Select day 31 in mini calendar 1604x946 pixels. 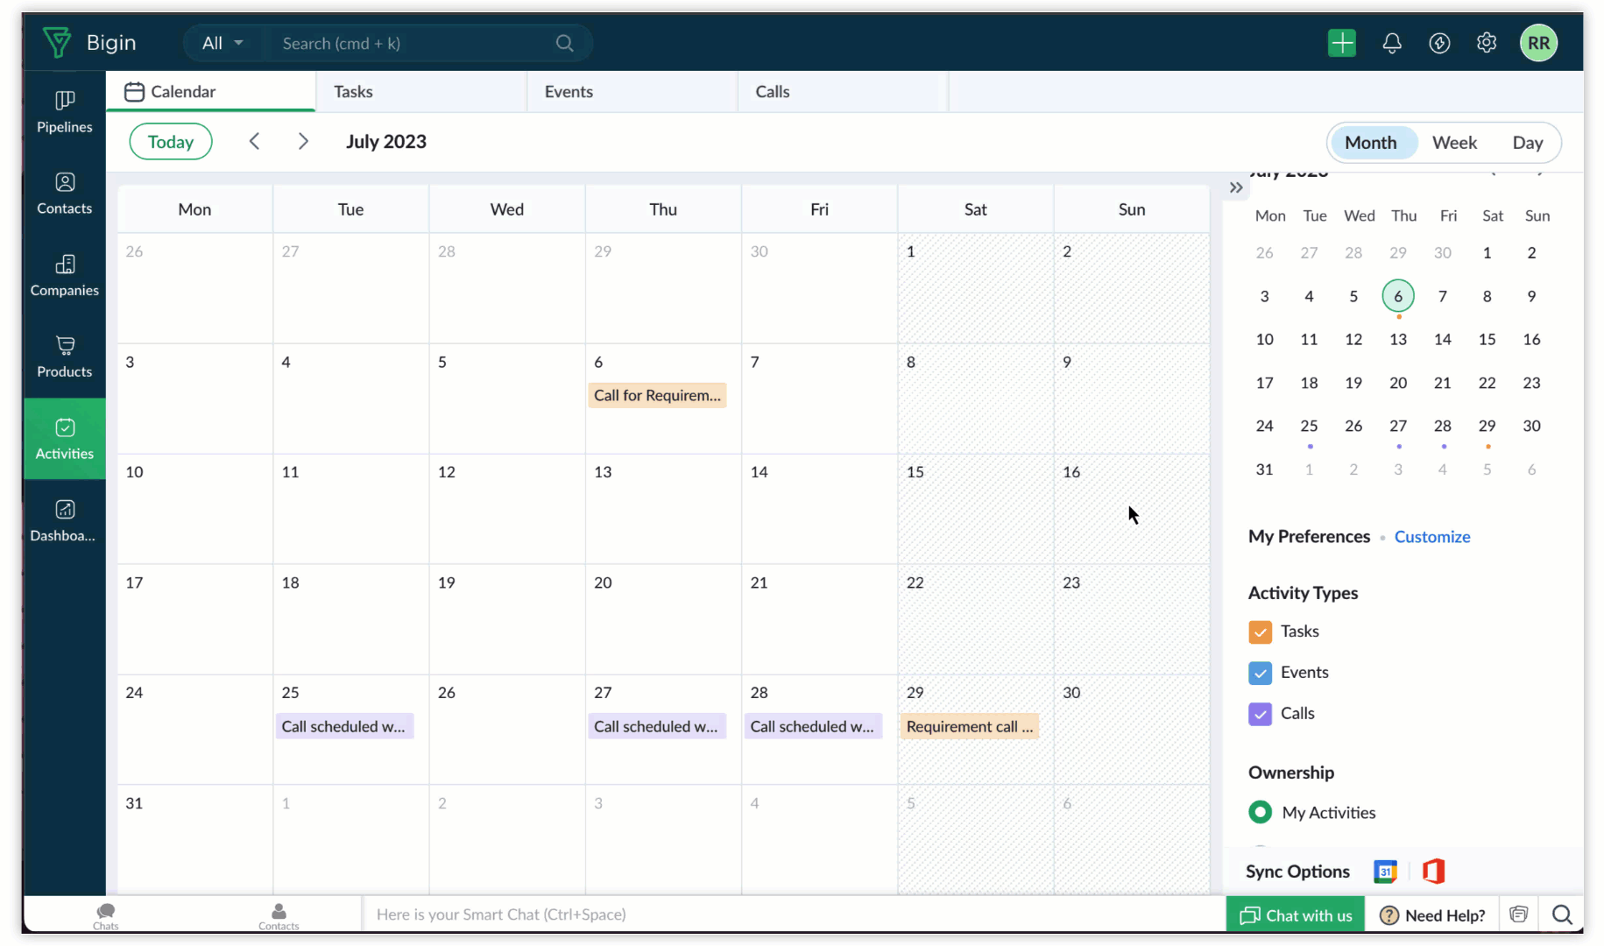point(1264,469)
